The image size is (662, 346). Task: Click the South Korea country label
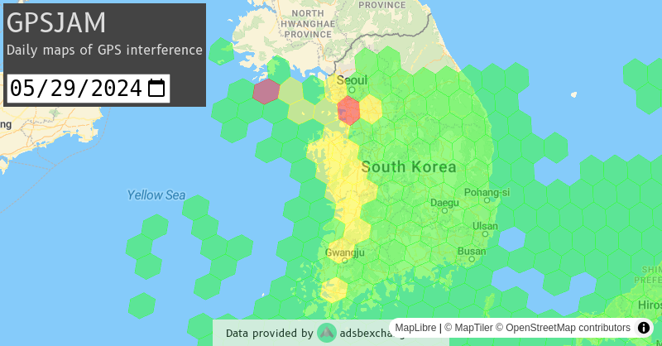(409, 167)
